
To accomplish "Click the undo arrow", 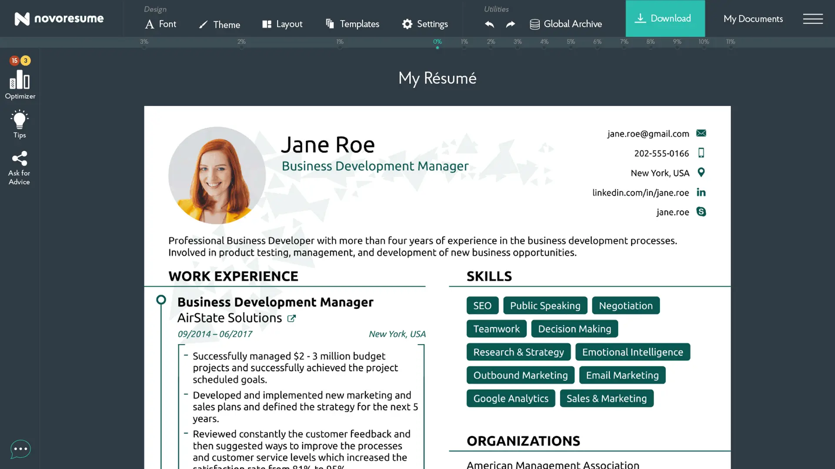I will 489,24.
